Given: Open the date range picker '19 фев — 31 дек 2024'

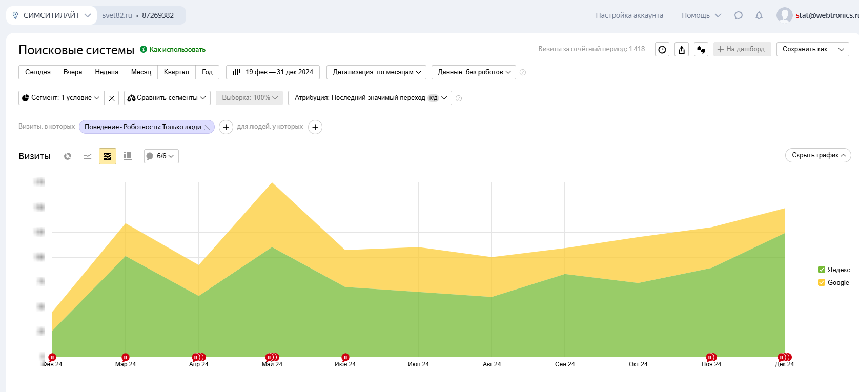Looking at the screenshot, I should click(273, 72).
